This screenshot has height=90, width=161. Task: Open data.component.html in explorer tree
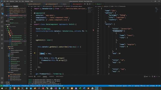coord(16,36)
